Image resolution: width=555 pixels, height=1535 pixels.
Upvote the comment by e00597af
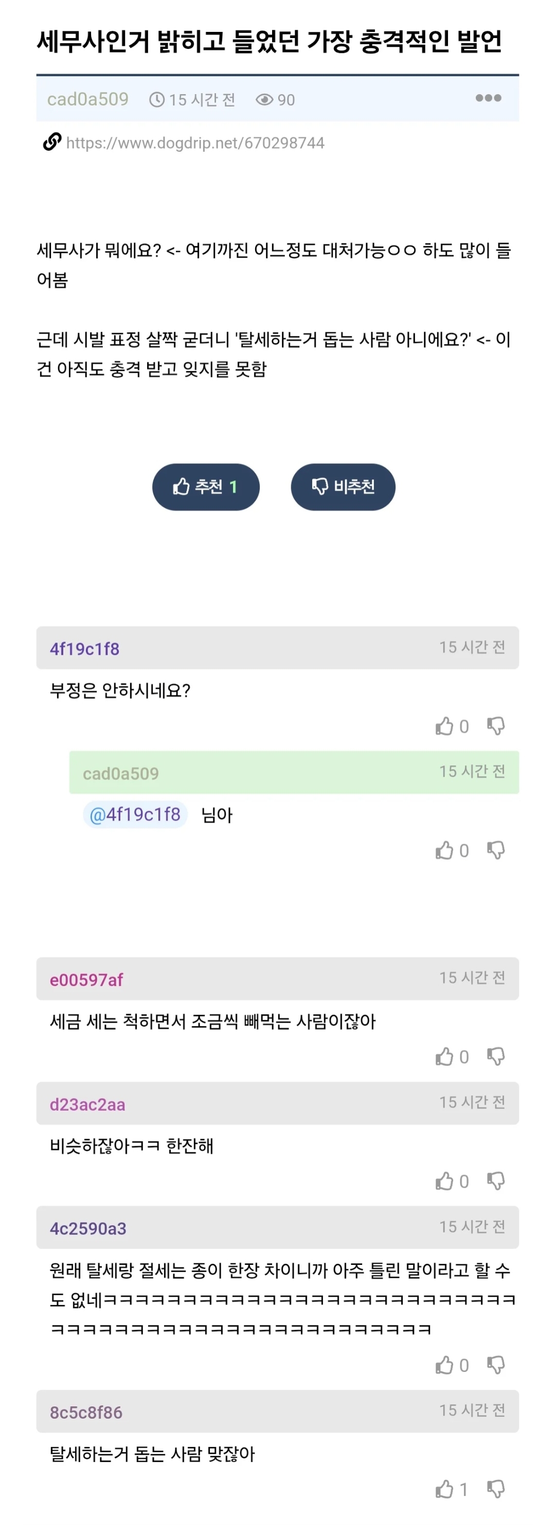tap(444, 1057)
